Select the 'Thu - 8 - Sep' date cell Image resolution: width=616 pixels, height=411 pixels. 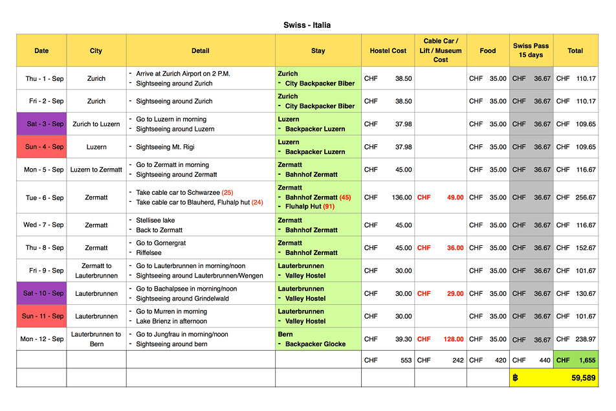41,247
